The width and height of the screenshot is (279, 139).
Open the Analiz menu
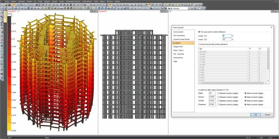click(62, 1)
